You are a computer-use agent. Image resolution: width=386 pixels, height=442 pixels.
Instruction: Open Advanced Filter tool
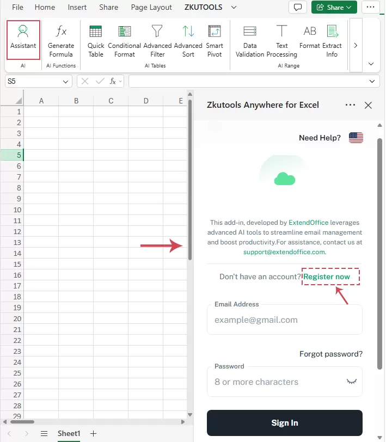pyautogui.click(x=157, y=41)
